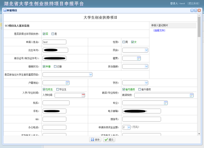Open the 专业 picker icon
This screenshot has width=204, height=148.
coord(166,103)
